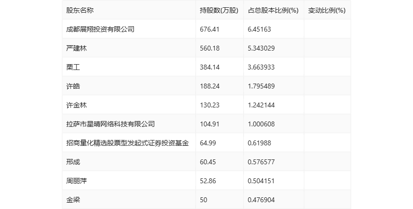Viewport: 413px width, 209px height.
Task: Click share ratio 1.242144
Action: [261, 105]
